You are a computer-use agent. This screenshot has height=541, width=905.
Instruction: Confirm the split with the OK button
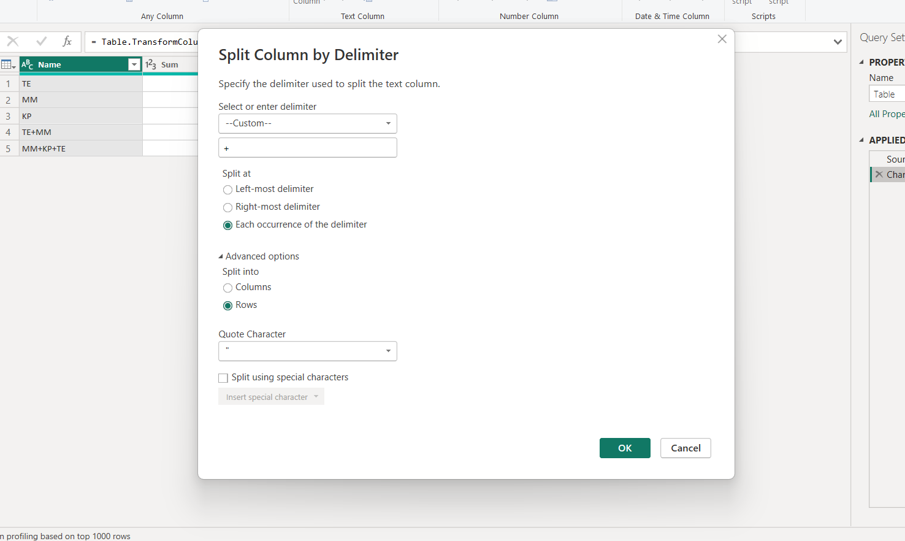625,448
